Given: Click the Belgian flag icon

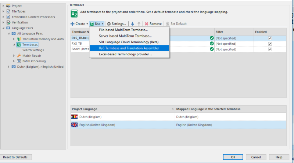Looking at the screenshot, I should tap(75, 117).
